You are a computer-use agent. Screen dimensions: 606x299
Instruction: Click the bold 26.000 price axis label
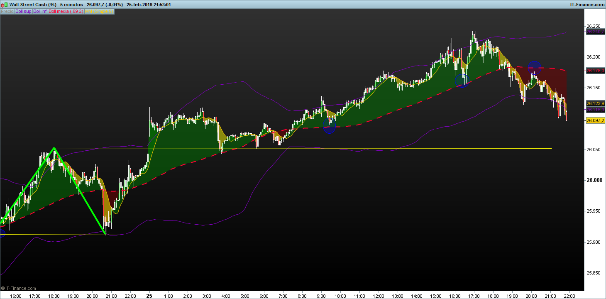594,180
